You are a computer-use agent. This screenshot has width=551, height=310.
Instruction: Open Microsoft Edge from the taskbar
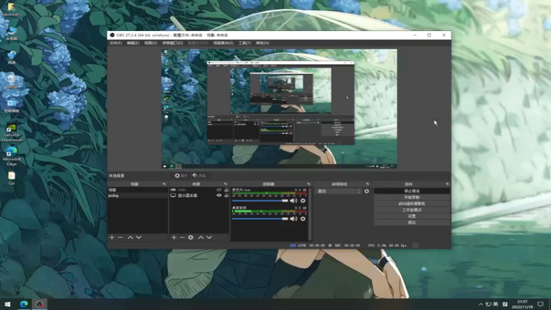click(23, 304)
